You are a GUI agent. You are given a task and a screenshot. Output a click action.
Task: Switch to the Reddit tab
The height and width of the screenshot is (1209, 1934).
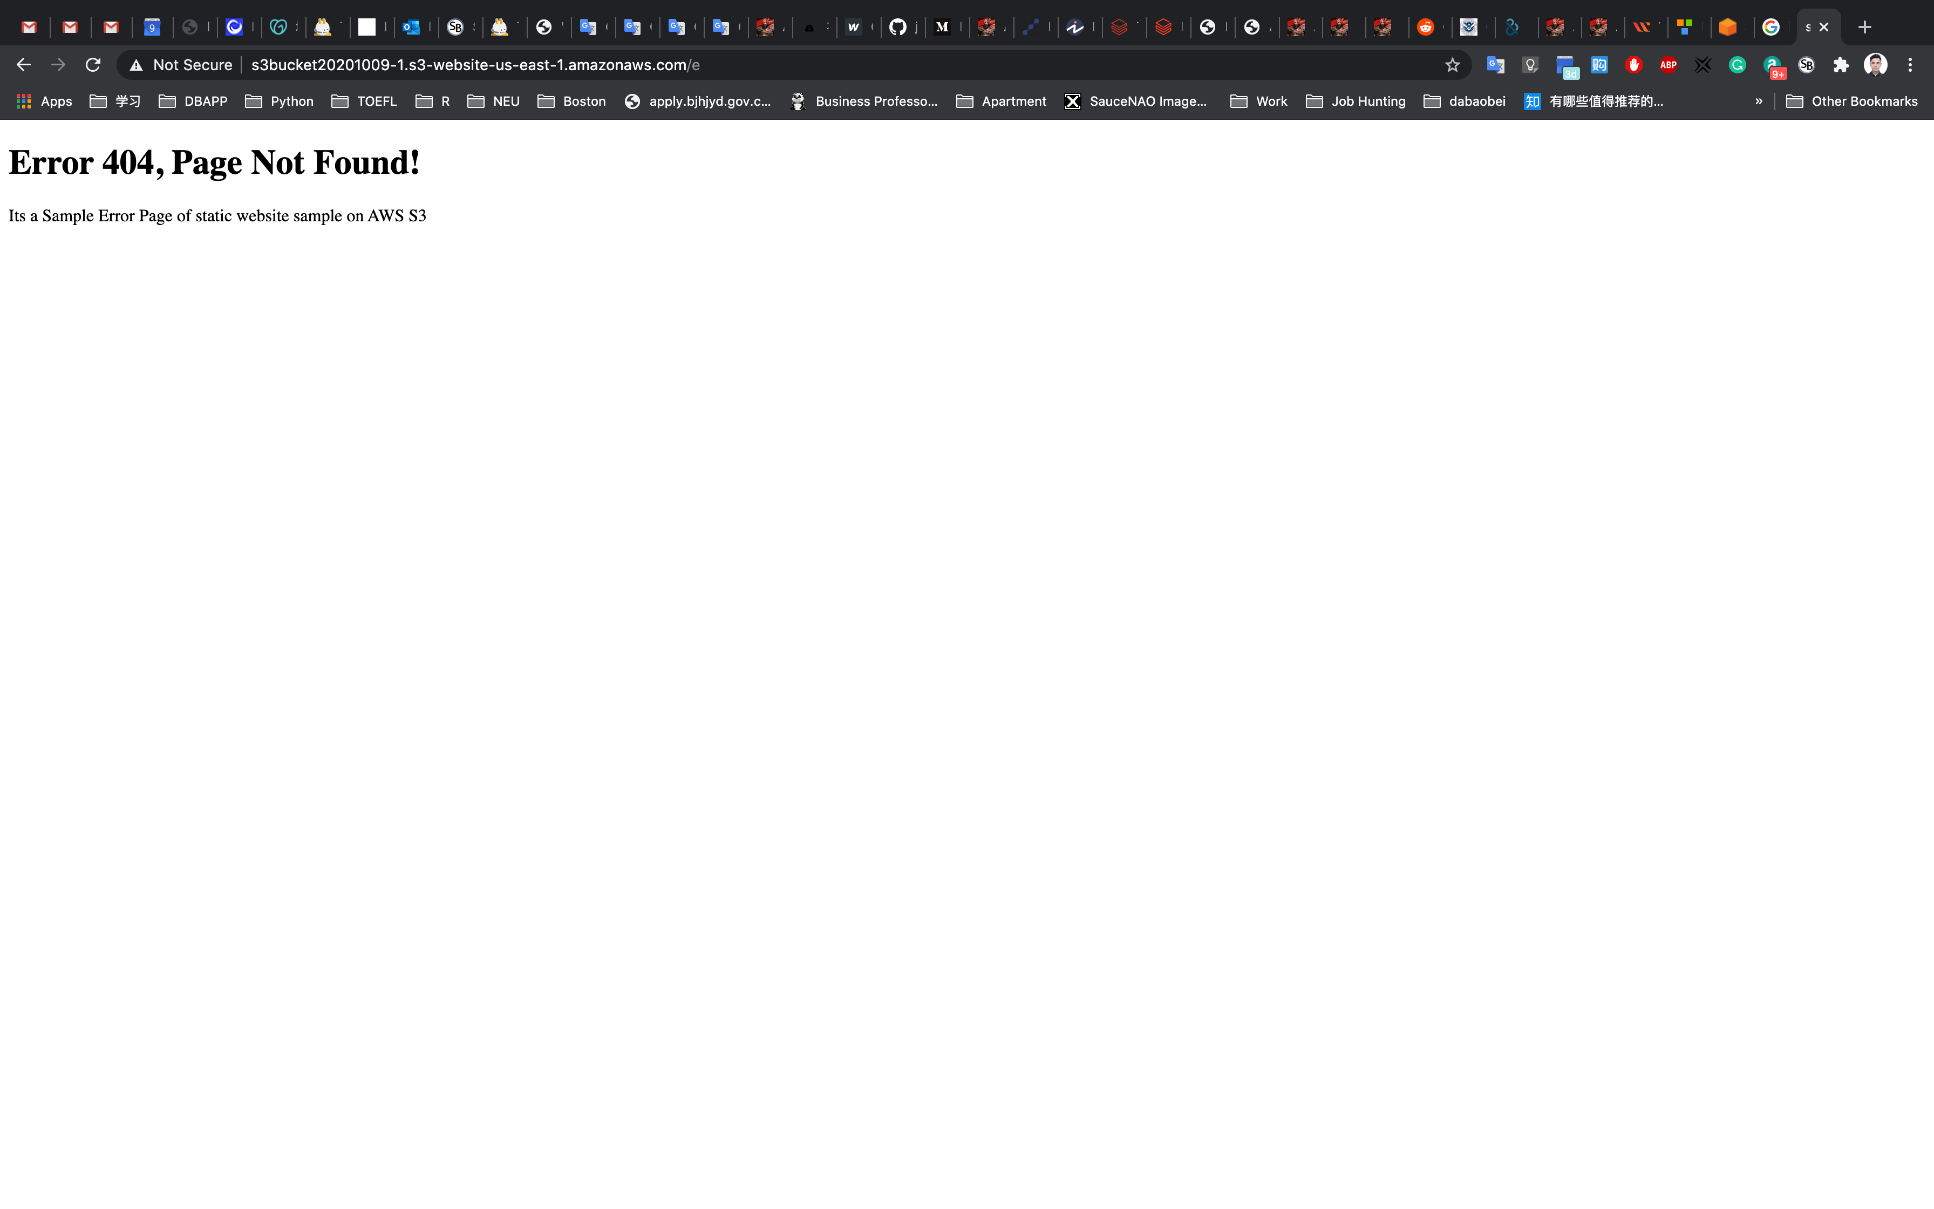click(x=1425, y=27)
